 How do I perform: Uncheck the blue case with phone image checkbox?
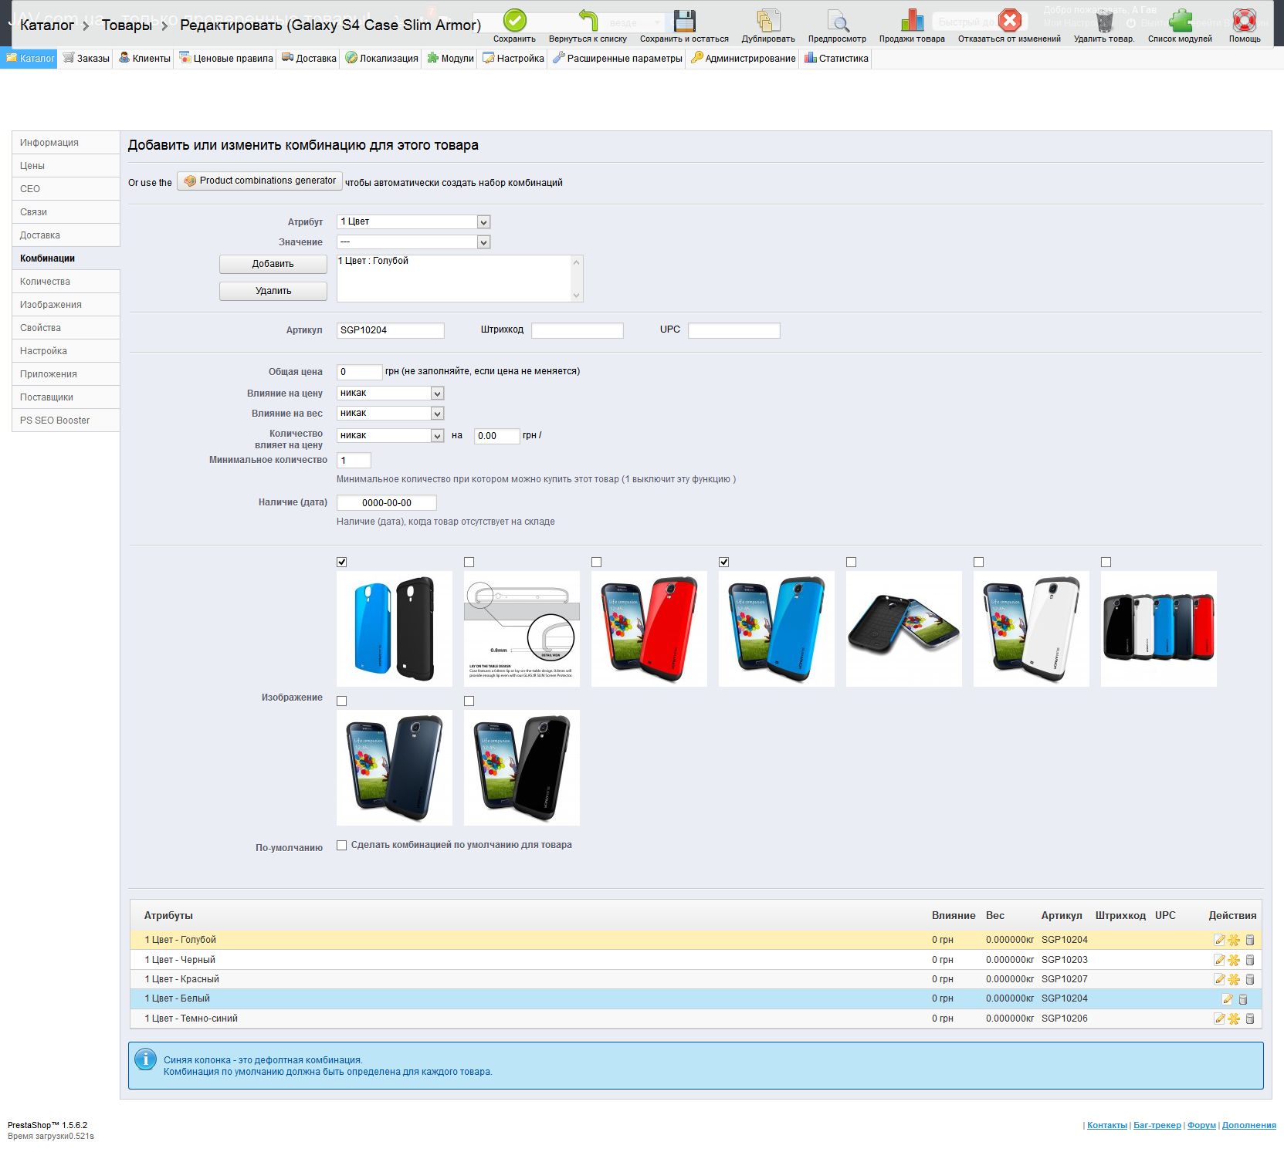pos(724,563)
